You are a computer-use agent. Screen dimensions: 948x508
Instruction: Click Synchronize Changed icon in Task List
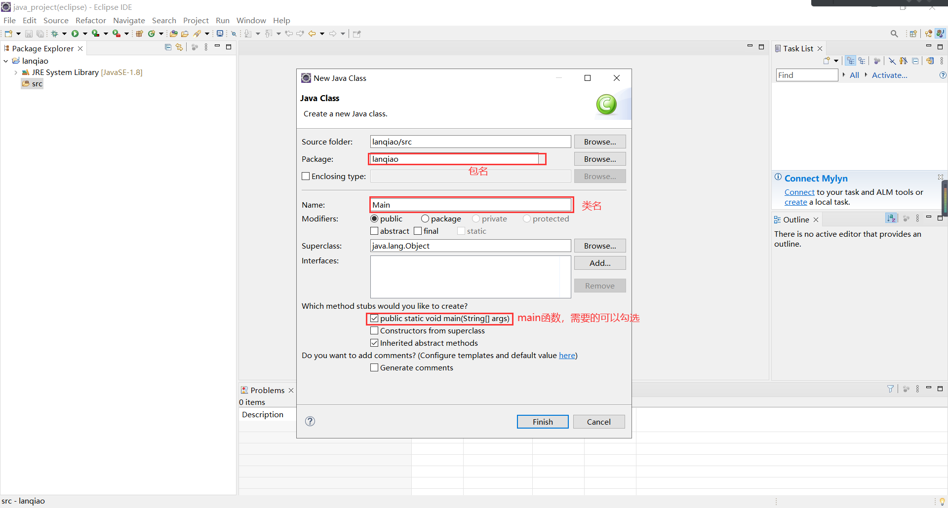(930, 61)
